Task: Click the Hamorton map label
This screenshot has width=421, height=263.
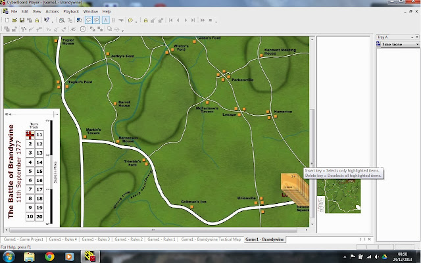Action: tap(283, 111)
